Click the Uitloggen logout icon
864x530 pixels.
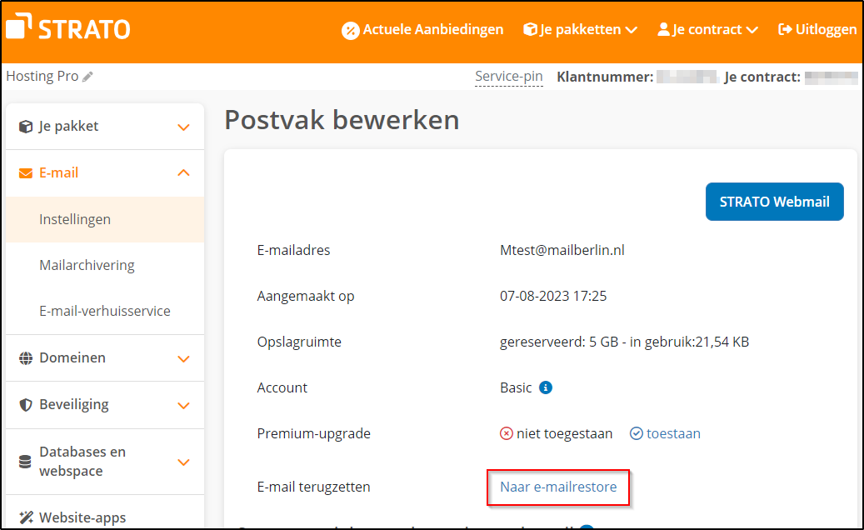pos(784,29)
